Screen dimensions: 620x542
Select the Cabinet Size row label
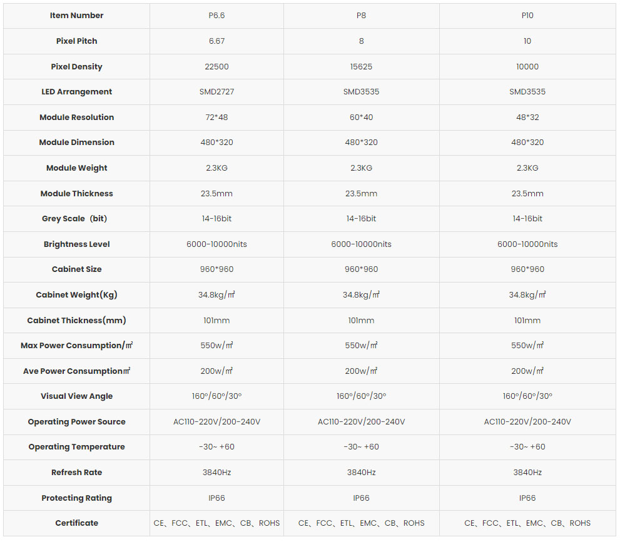(x=77, y=269)
